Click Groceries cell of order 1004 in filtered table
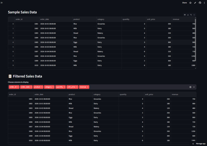This screenshot has width=207, height=146. point(106,113)
